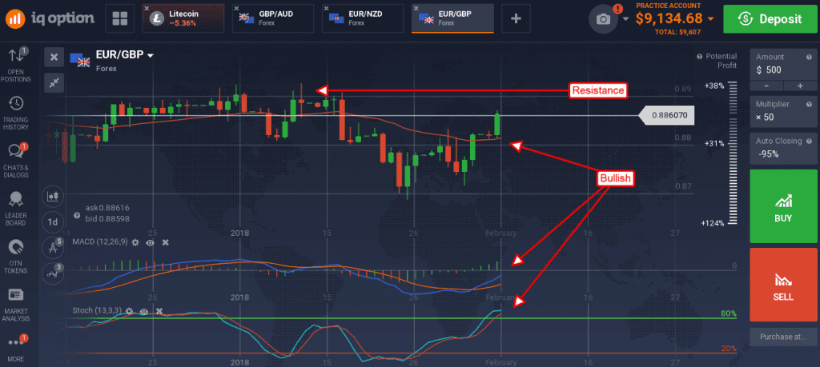This screenshot has width=820, height=367.
Task: Click the IQ Option logo
Action: pos(50,18)
